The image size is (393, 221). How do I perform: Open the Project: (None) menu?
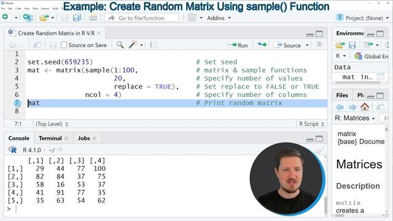(x=362, y=18)
